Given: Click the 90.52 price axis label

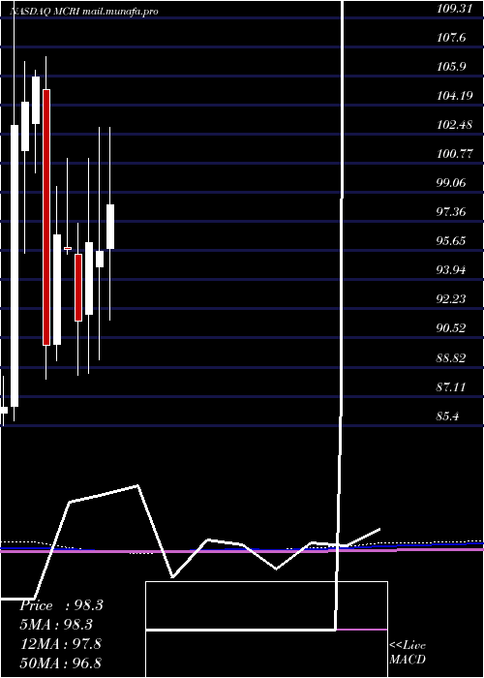Looking at the screenshot, I should (451, 328).
